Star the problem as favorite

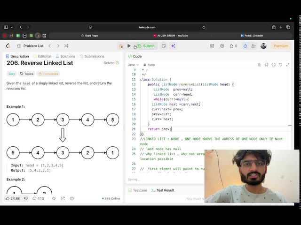(54, 199)
